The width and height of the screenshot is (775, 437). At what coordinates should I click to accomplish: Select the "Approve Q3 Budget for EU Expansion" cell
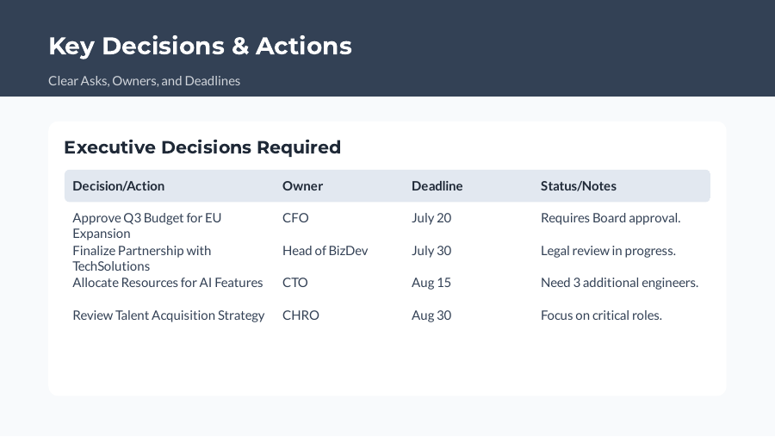[x=146, y=226]
